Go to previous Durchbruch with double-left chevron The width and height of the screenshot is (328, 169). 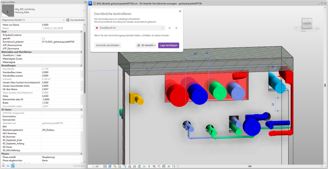pyautogui.click(x=169, y=28)
